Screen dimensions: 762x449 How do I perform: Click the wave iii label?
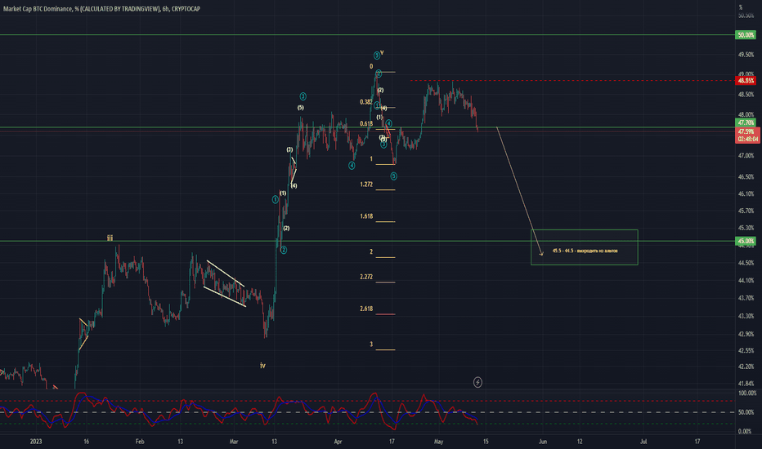tap(110, 238)
